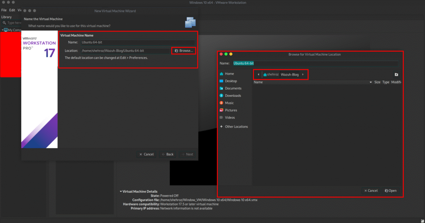Edit the virtual machine Name field in wizard
Screen dimensions: 425x223
[137, 42]
